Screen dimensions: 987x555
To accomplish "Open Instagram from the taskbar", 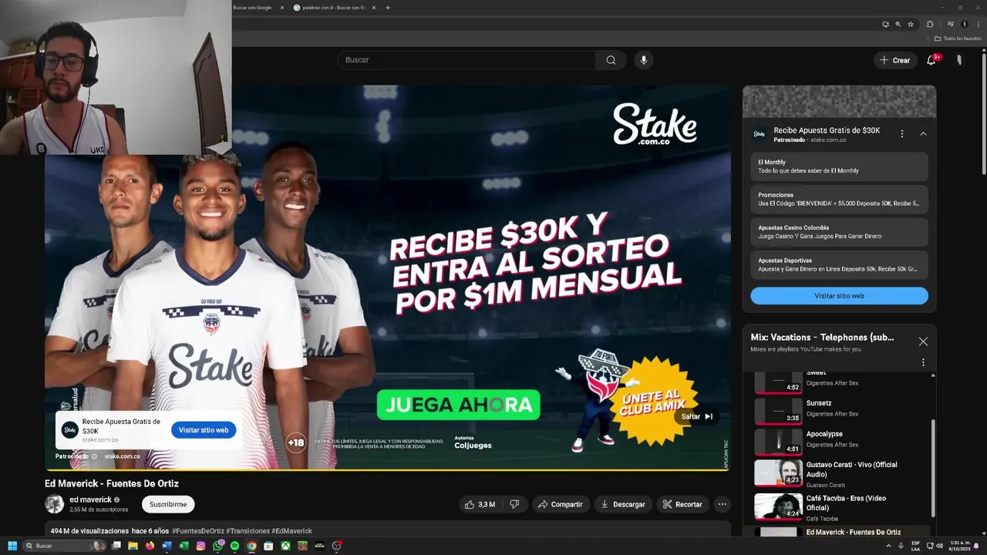I will pyautogui.click(x=200, y=546).
